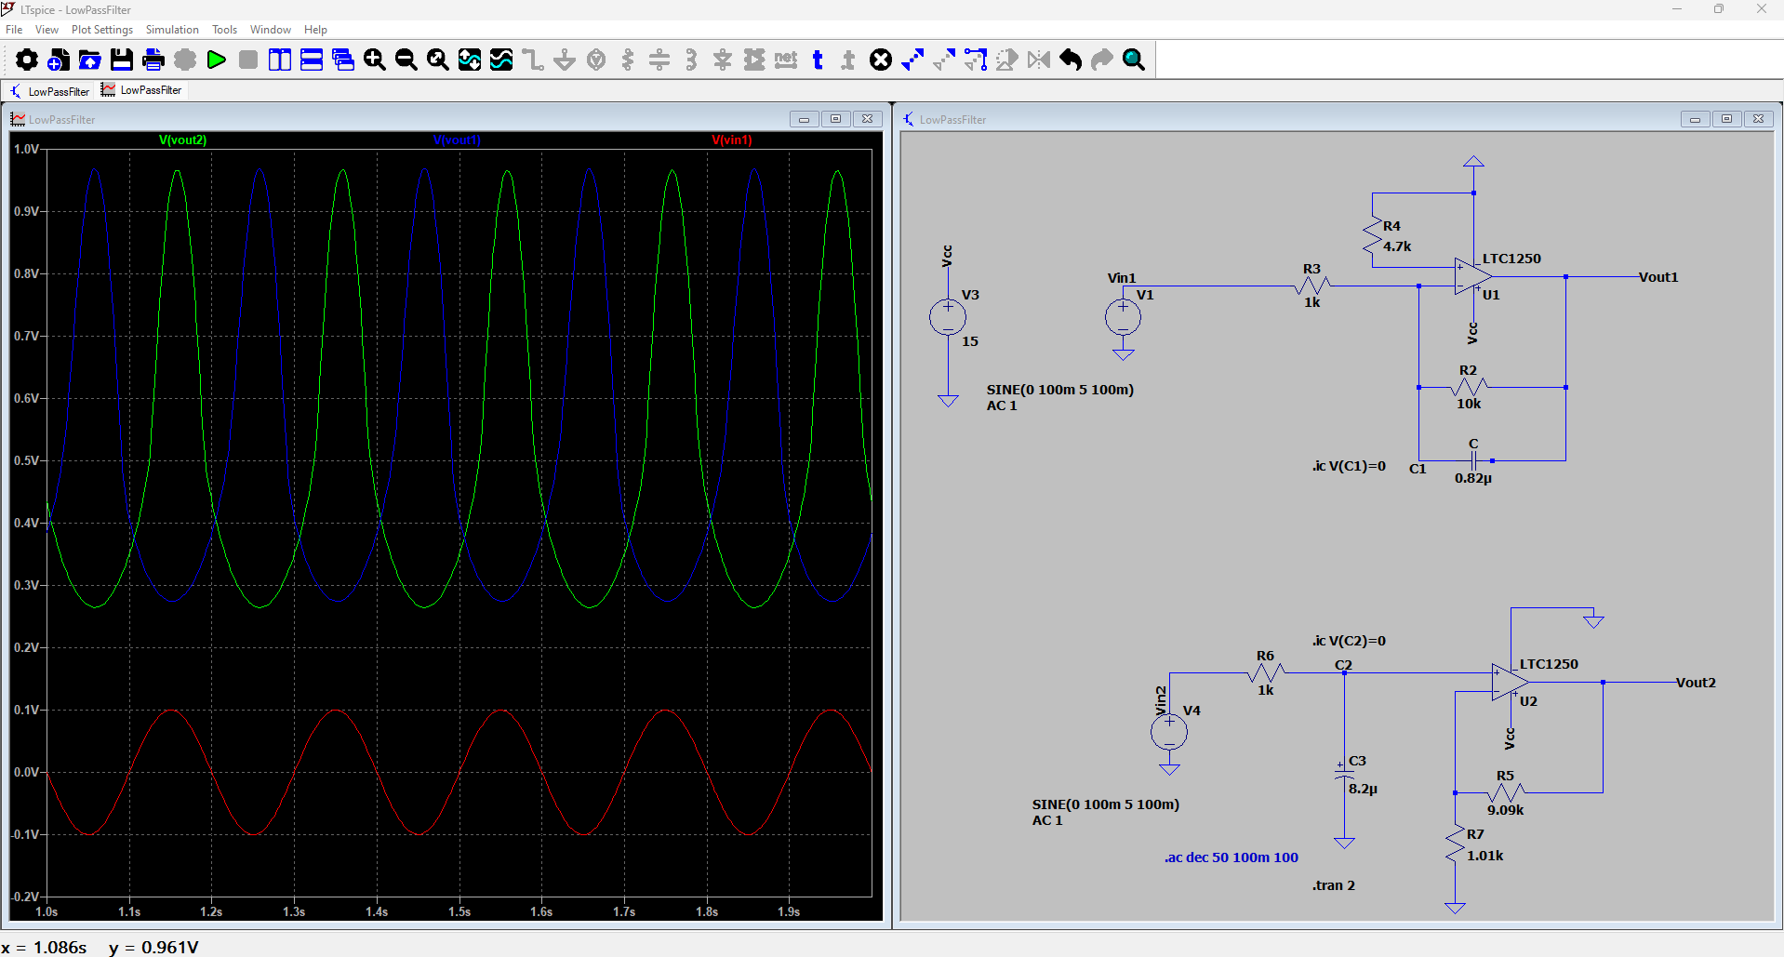The width and height of the screenshot is (1784, 957).
Task: Click the V(vin1) red trace label
Action: tap(732, 140)
